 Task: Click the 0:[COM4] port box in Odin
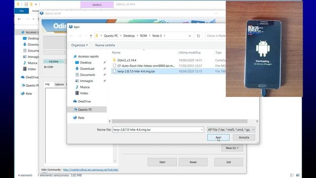pos(54,61)
